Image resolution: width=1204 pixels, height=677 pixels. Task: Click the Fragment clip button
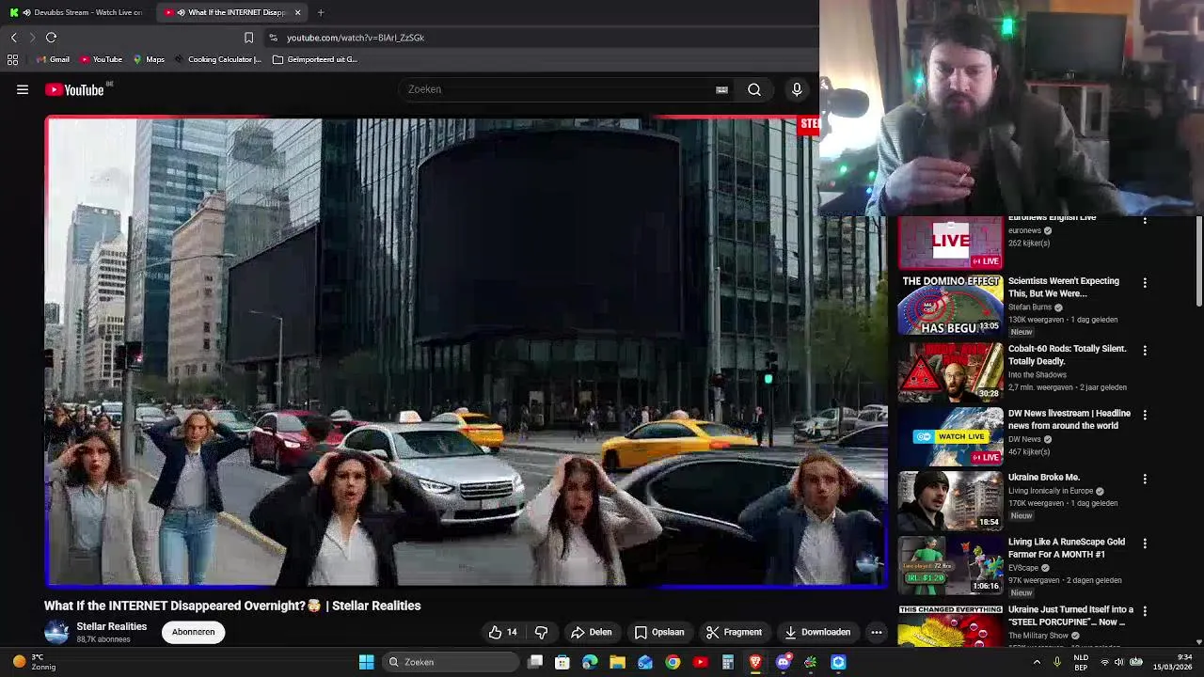[x=734, y=632]
